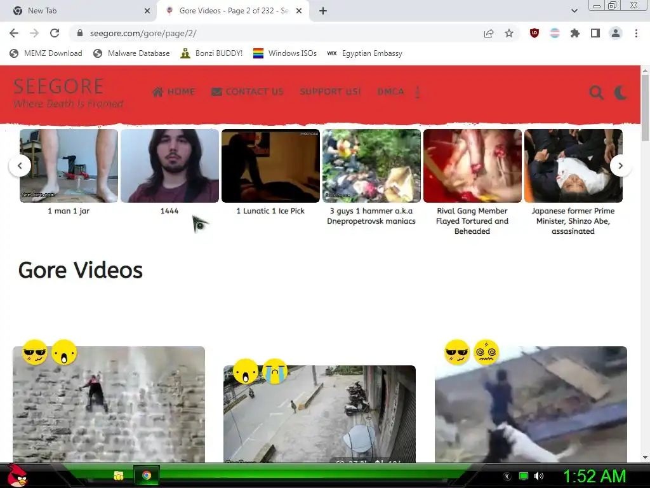Image resolution: width=650 pixels, height=488 pixels.
Task: Click the sunglasses emoji on the first video card
Action: pos(35,352)
